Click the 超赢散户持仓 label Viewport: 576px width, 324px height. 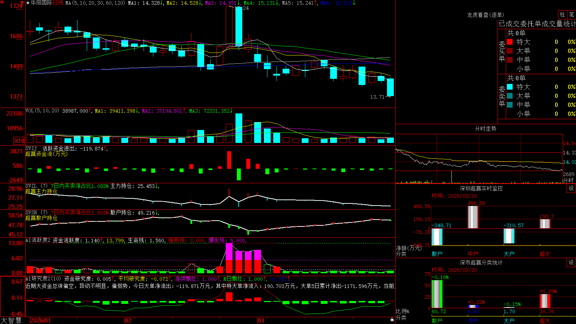41,218
